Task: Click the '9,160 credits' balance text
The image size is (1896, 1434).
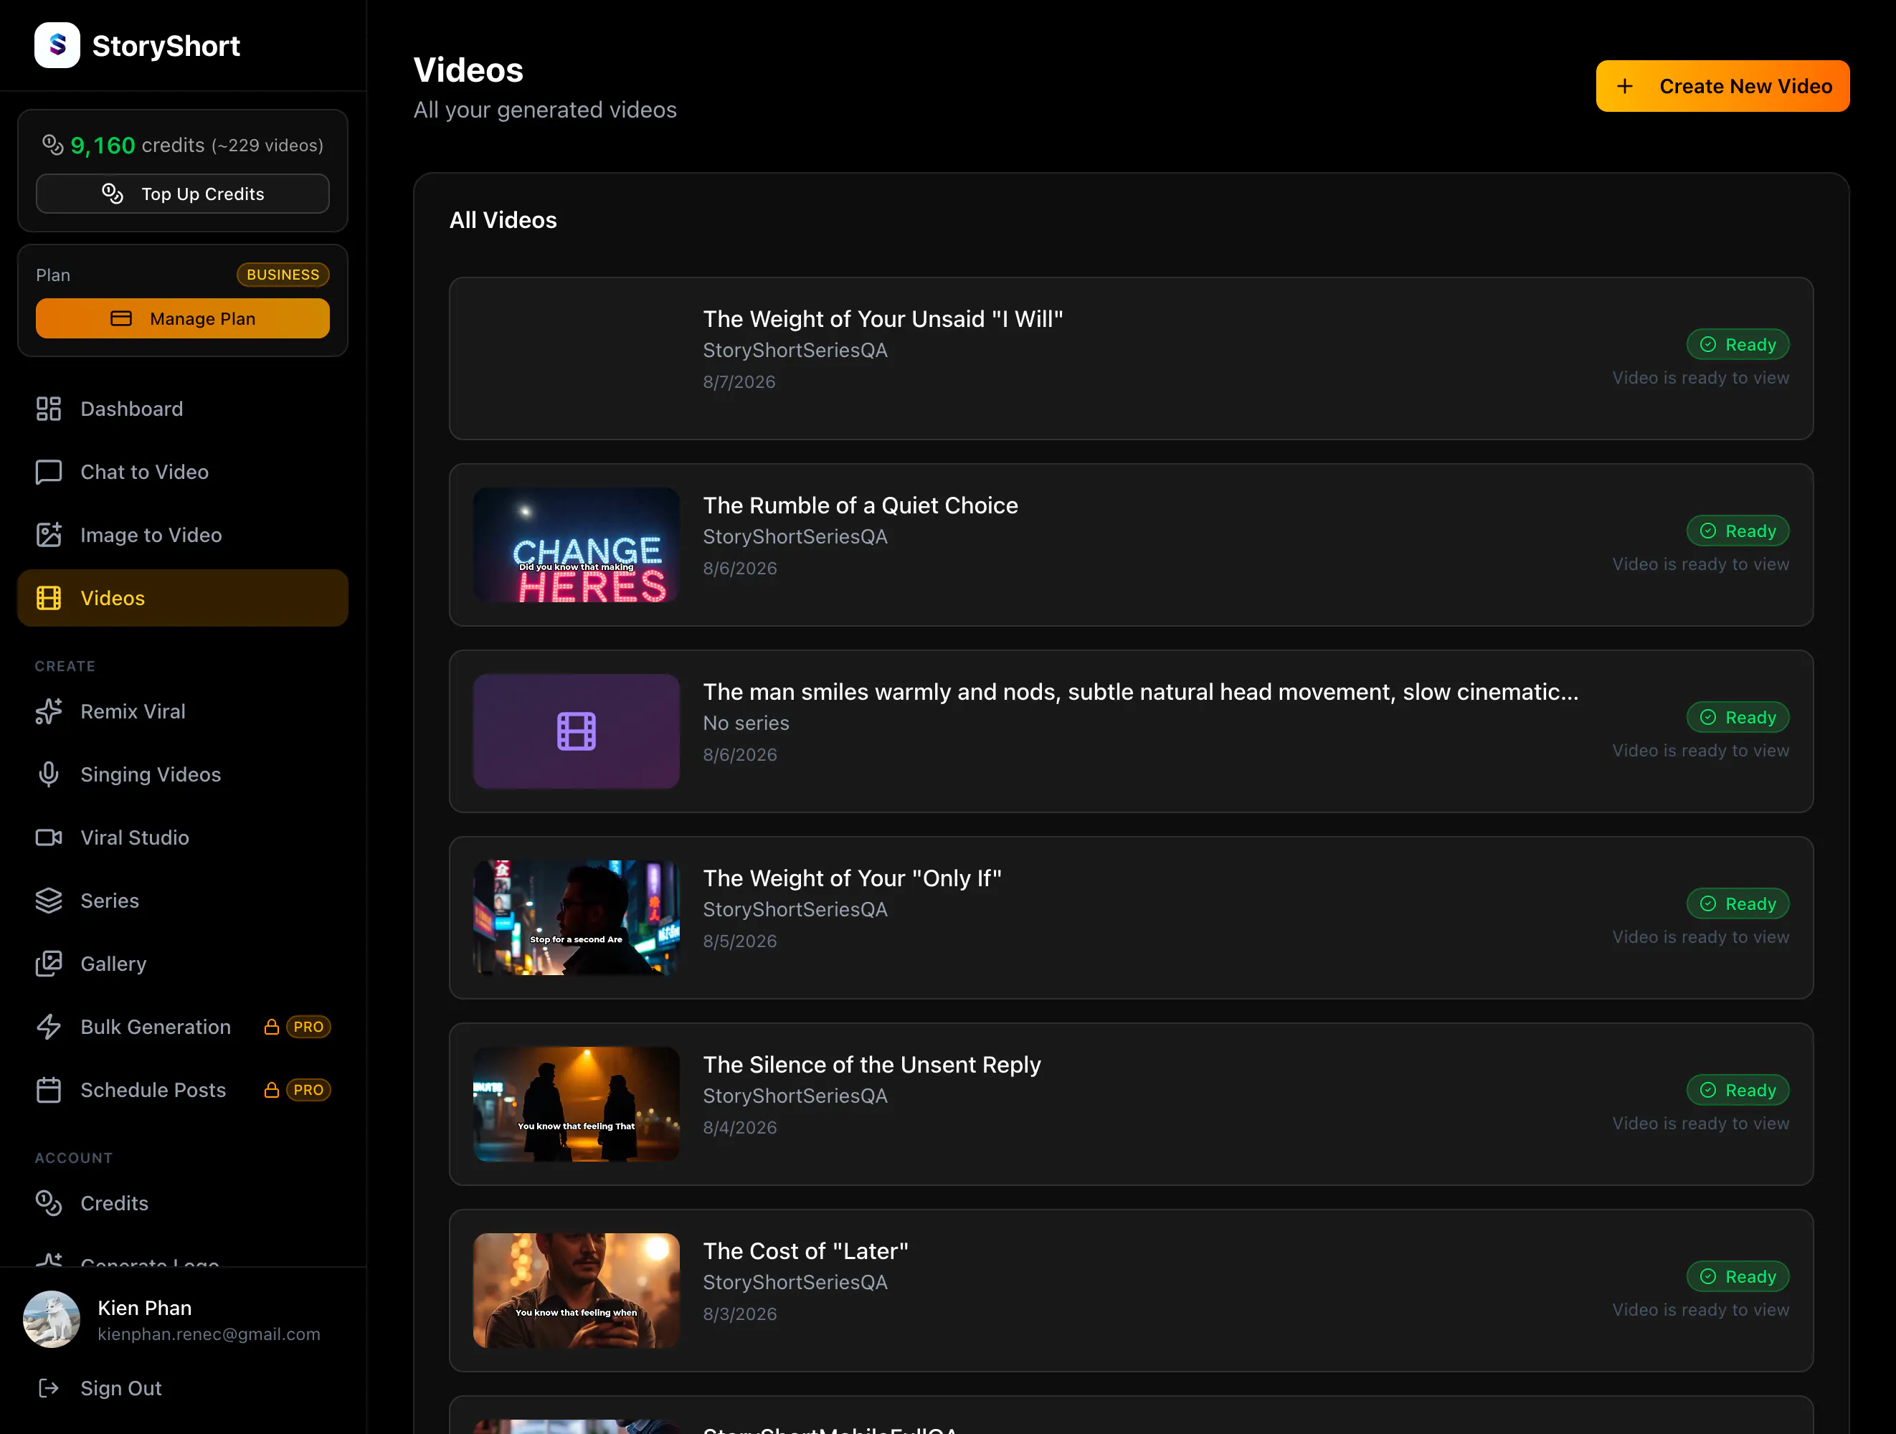Action: coord(137,145)
